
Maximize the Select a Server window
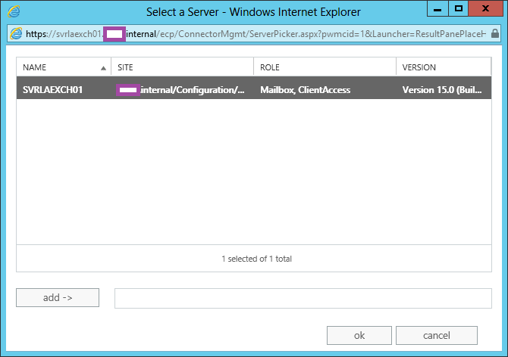pos(458,8)
